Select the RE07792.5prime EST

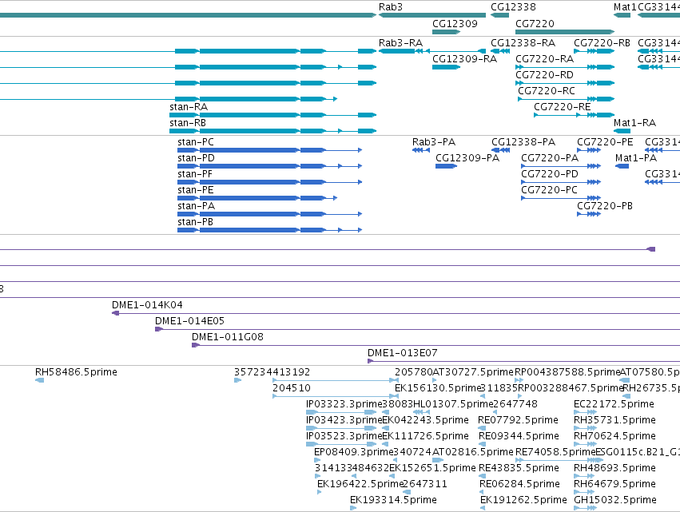point(482,428)
